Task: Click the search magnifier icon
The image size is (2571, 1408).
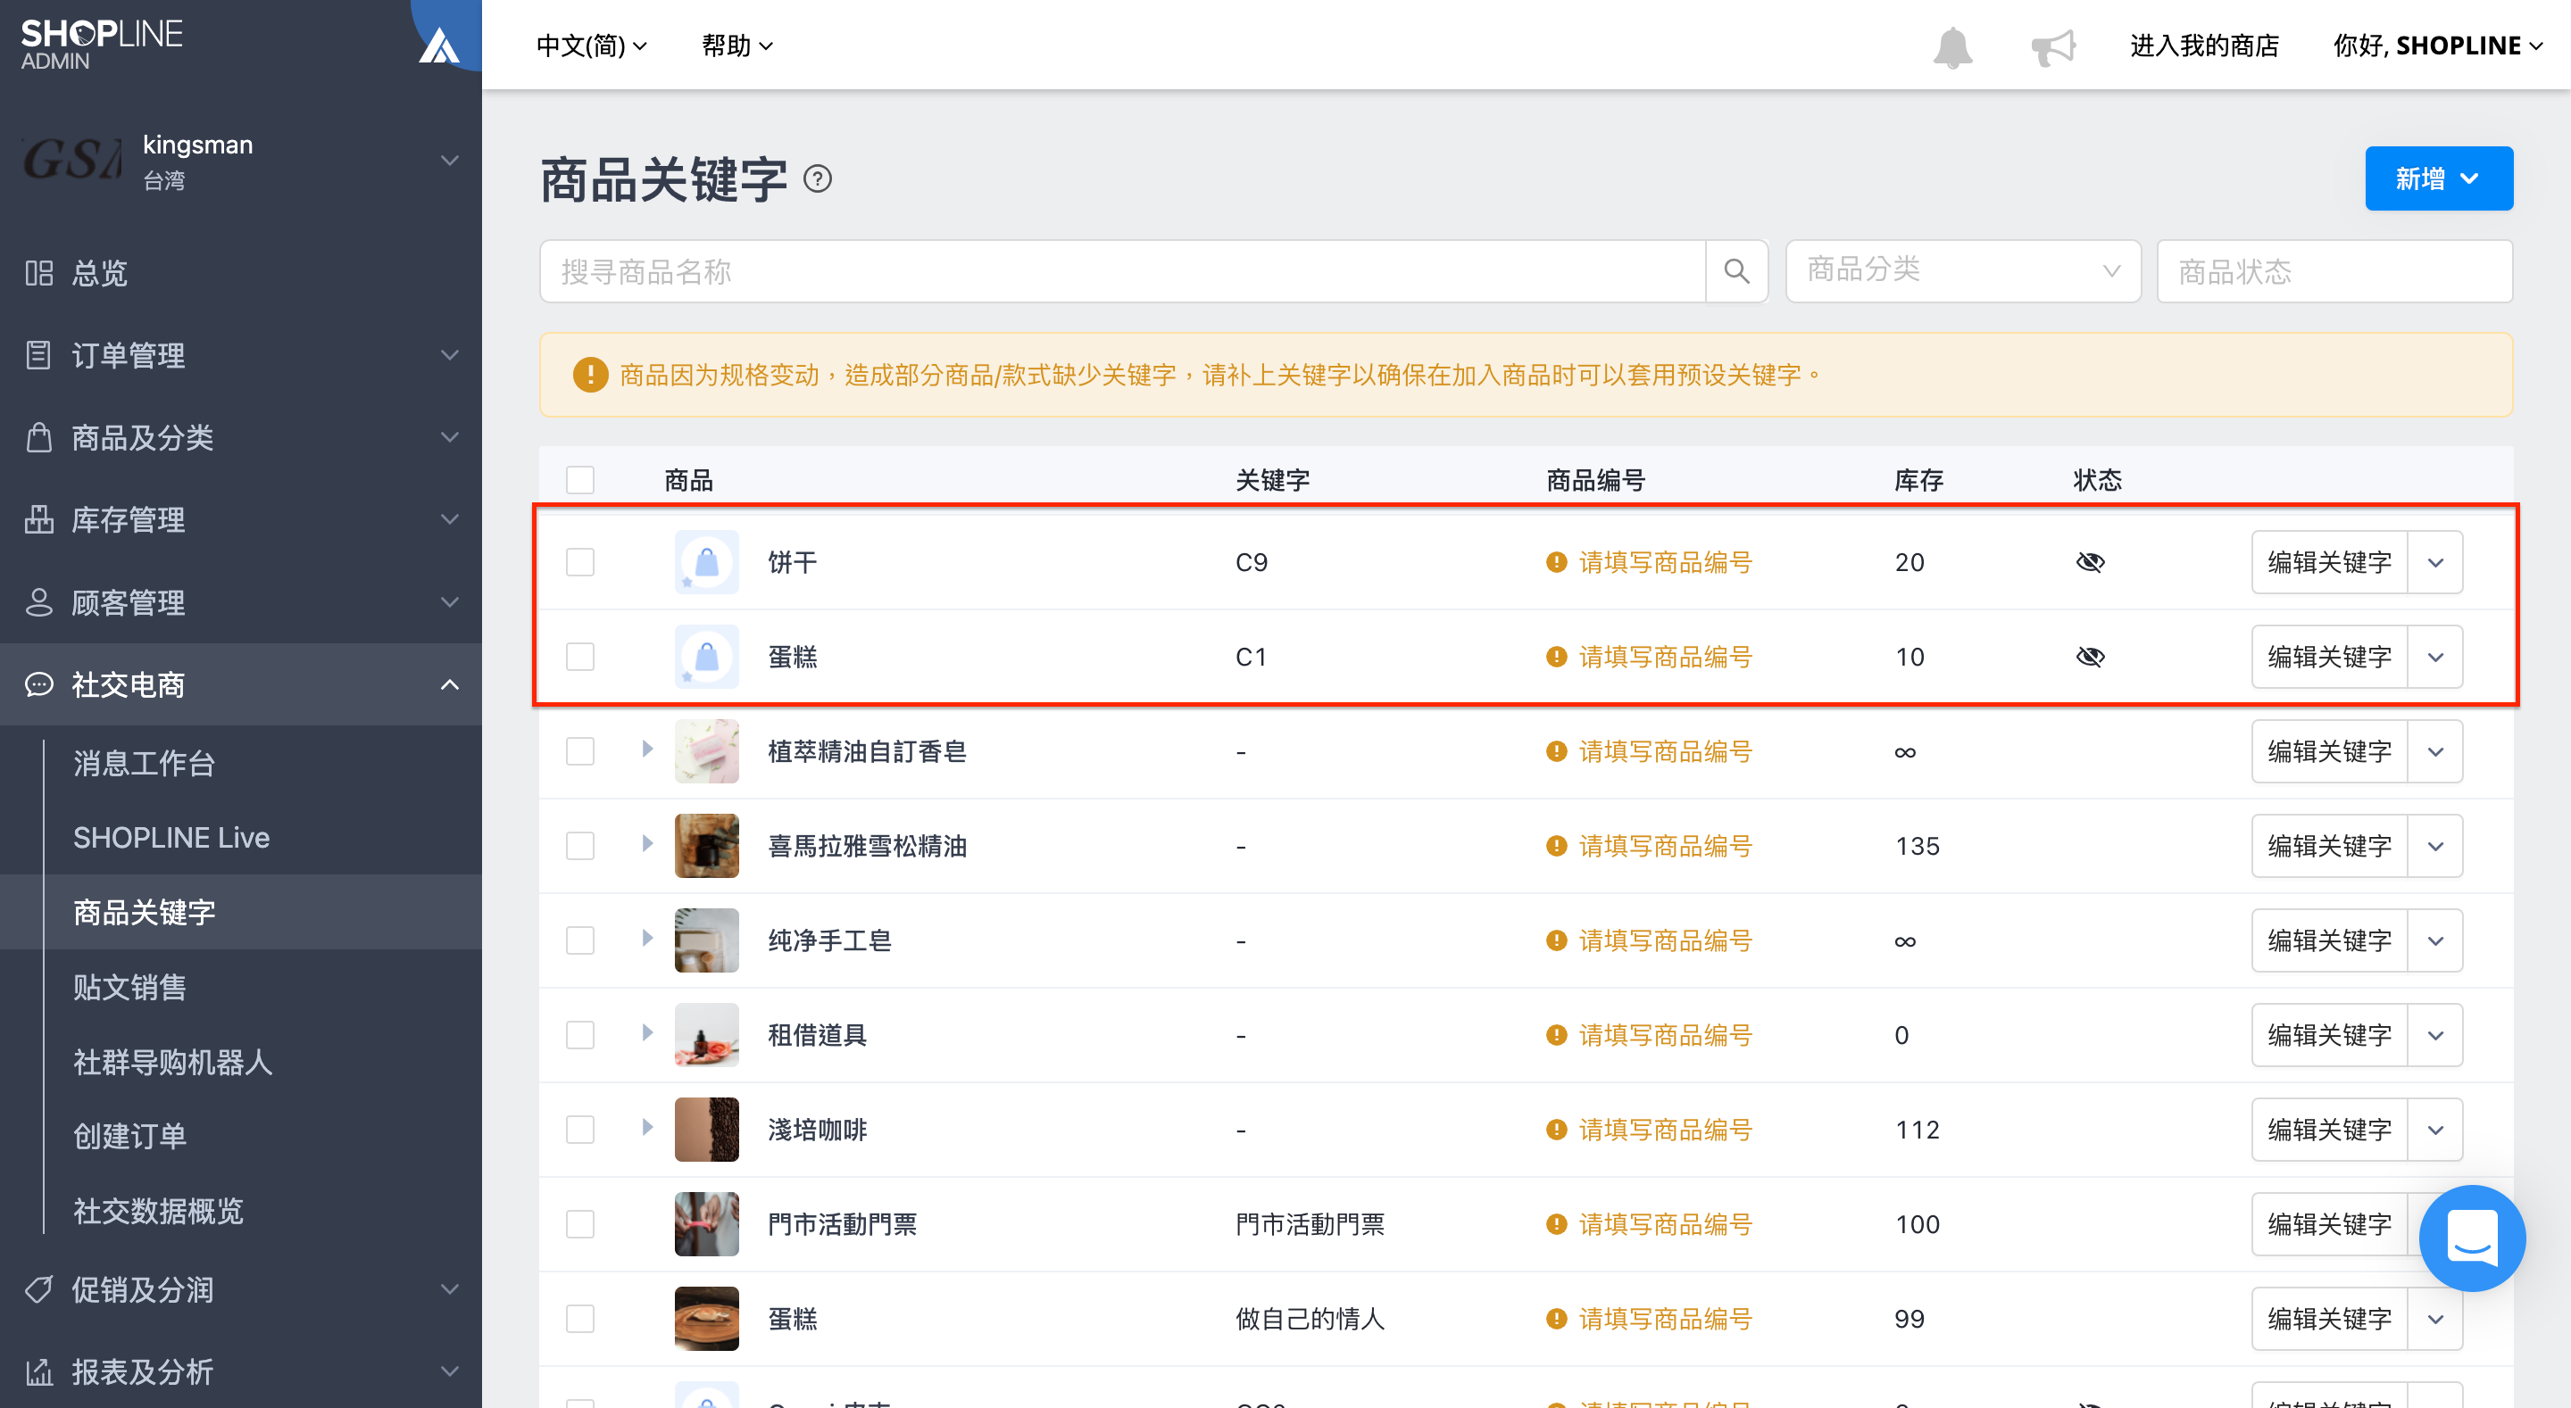Action: click(1735, 271)
